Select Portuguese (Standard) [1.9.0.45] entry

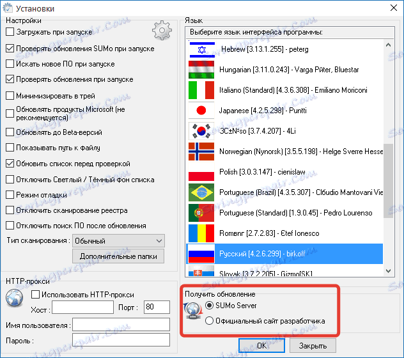[284, 213]
